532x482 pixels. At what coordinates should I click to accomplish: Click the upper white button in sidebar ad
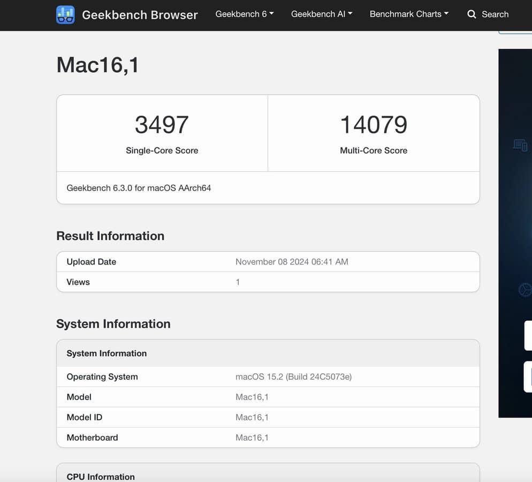coord(528,335)
